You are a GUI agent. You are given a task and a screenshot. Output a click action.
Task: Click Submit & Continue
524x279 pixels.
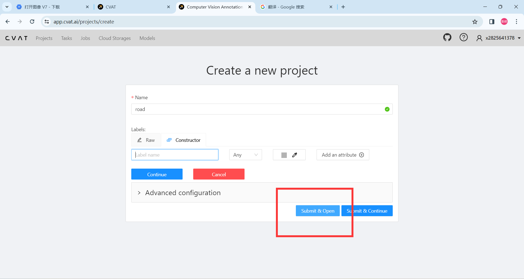(367, 211)
